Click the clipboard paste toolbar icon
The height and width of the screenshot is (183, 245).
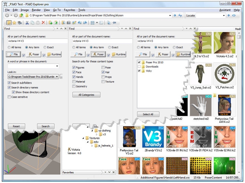[x=38, y=23]
